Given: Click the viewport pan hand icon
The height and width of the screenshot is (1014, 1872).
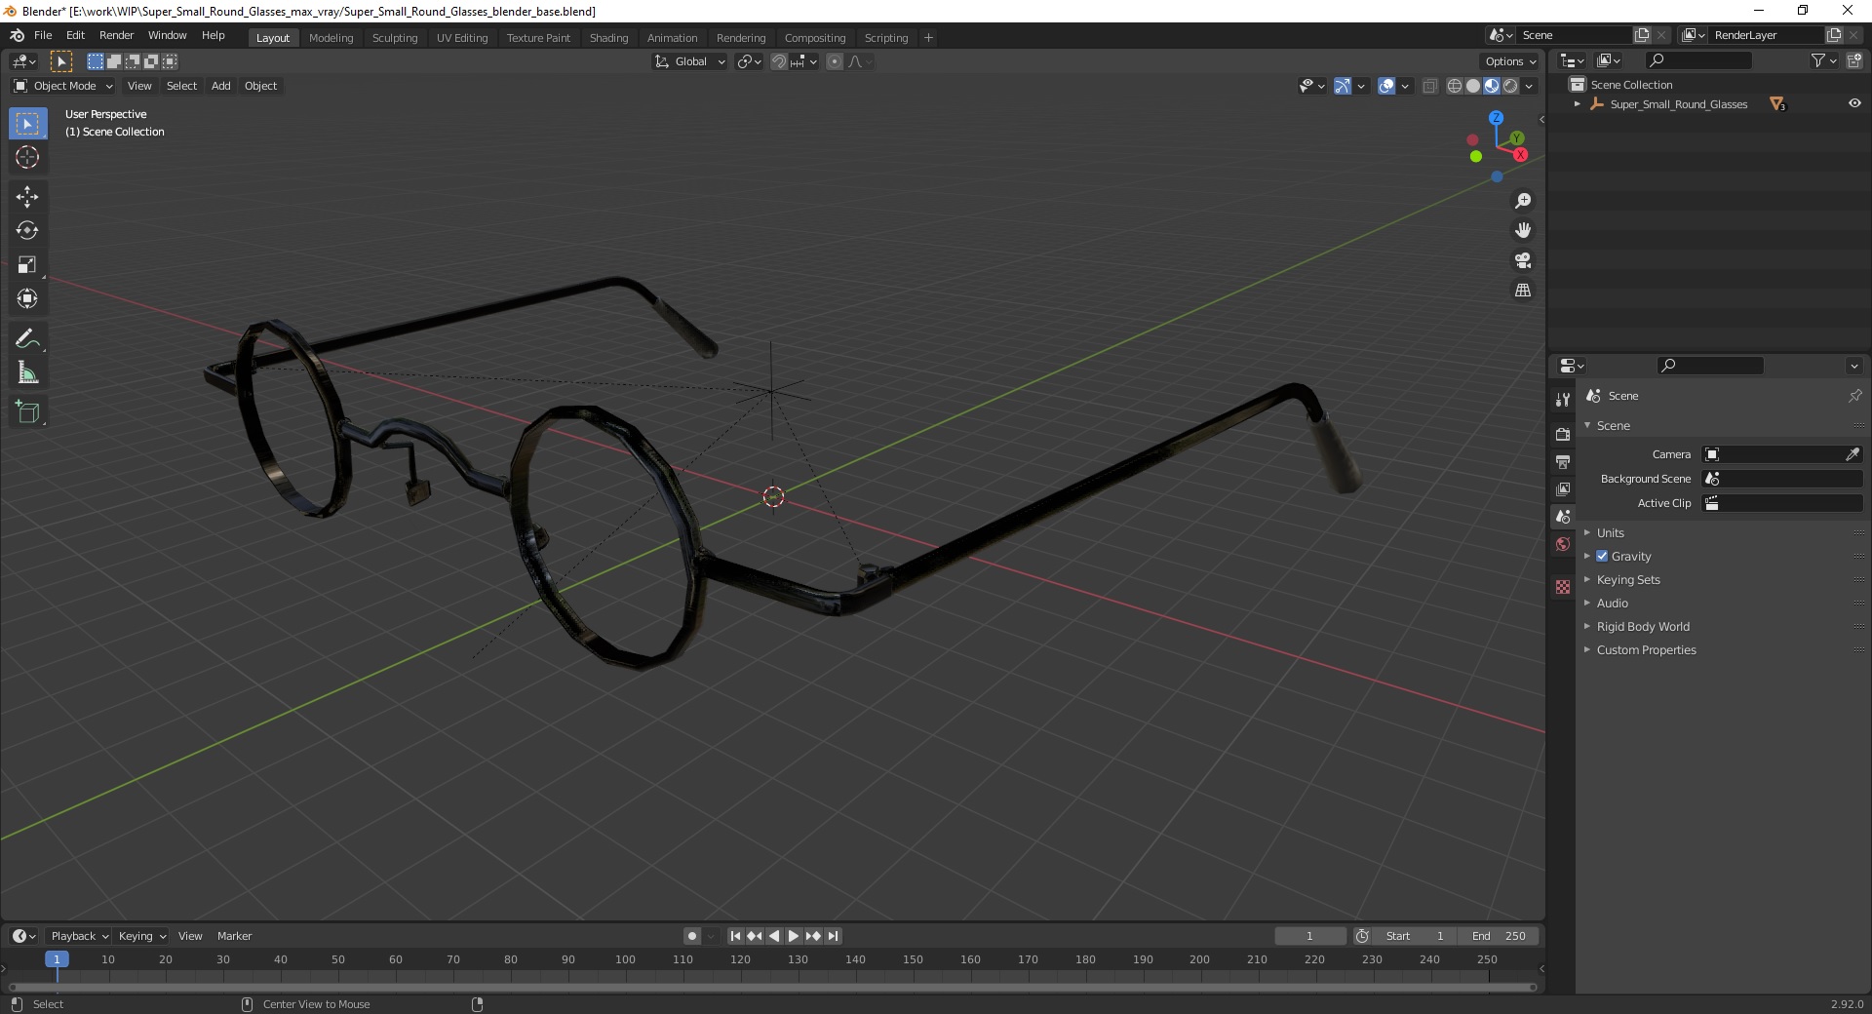Looking at the screenshot, I should click(1523, 230).
